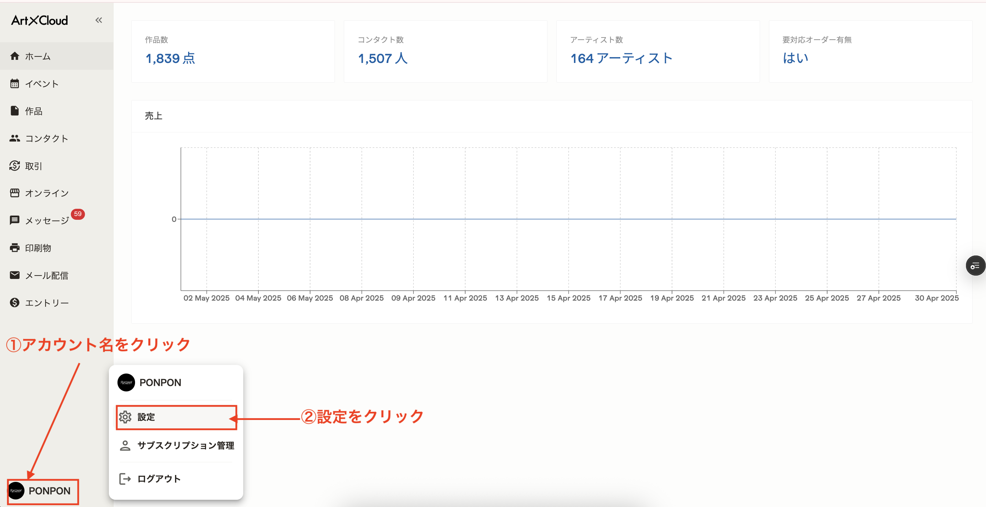Click the envelope icon for メール配信
Image resolution: width=986 pixels, height=507 pixels.
(14, 275)
